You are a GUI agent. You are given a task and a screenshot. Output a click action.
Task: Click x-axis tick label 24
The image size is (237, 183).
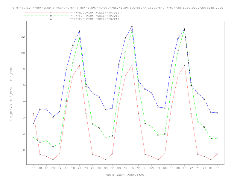86,168
